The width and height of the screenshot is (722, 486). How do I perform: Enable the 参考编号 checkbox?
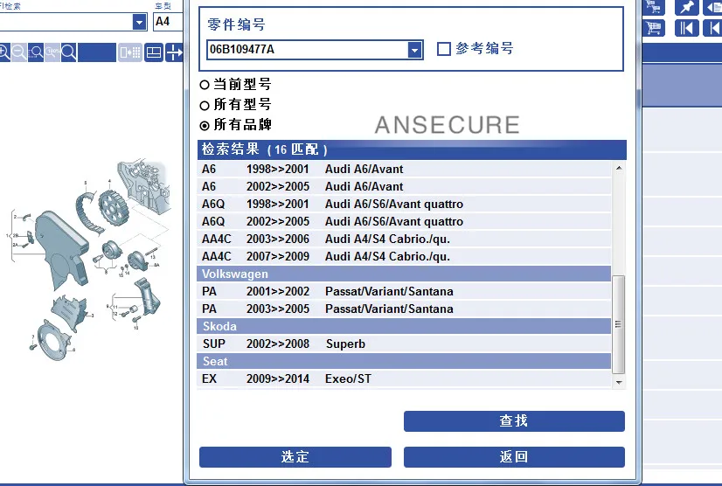[443, 49]
